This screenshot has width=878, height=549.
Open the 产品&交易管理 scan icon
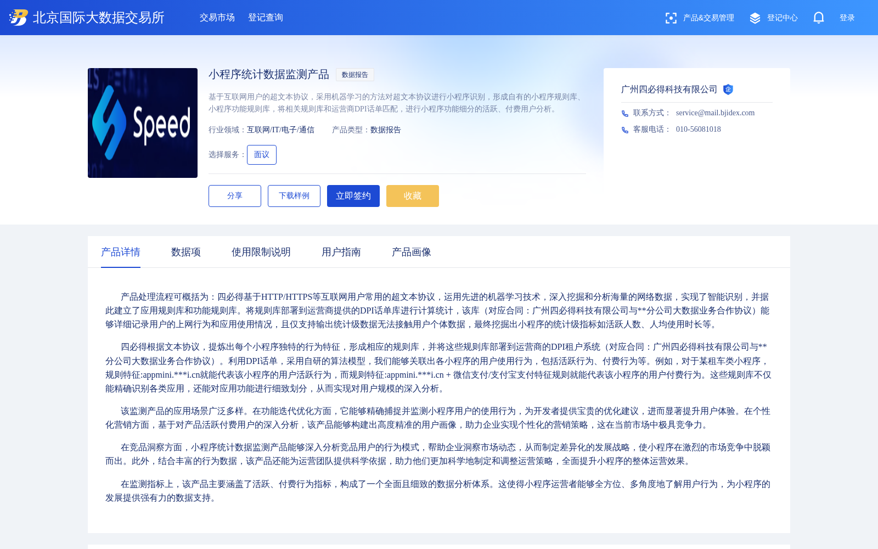point(671,18)
